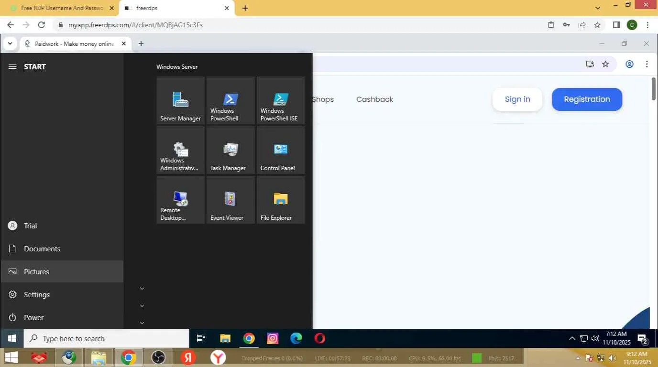Open the outer browser's tab search dropdown

point(598,8)
